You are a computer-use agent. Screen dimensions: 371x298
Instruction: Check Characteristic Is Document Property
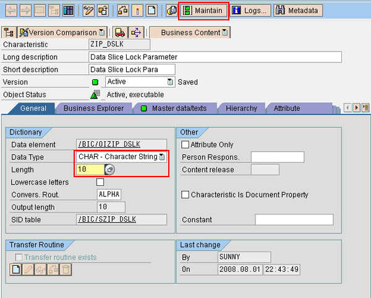(185, 195)
